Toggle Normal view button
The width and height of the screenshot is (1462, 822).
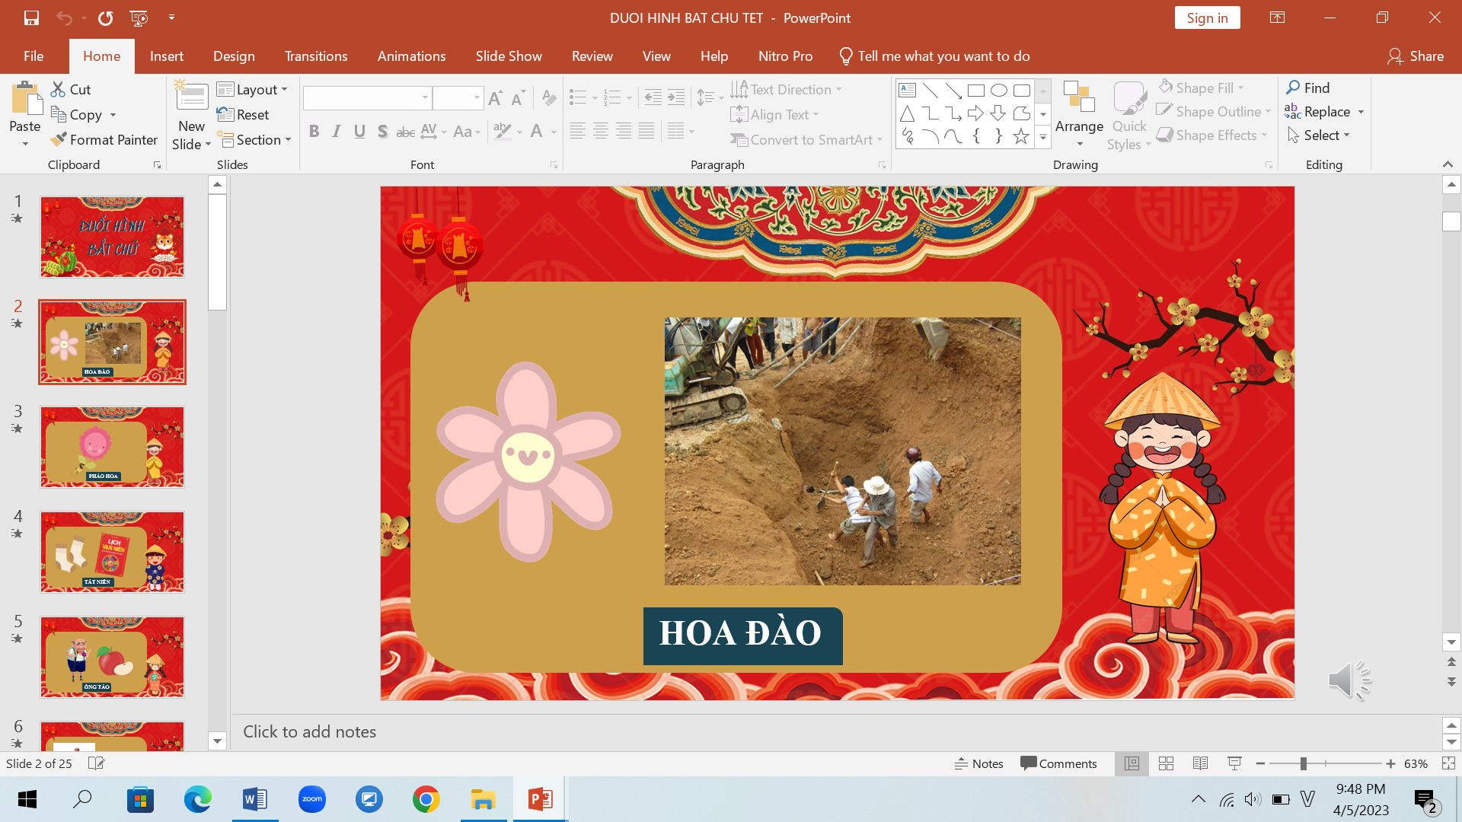(1132, 763)
